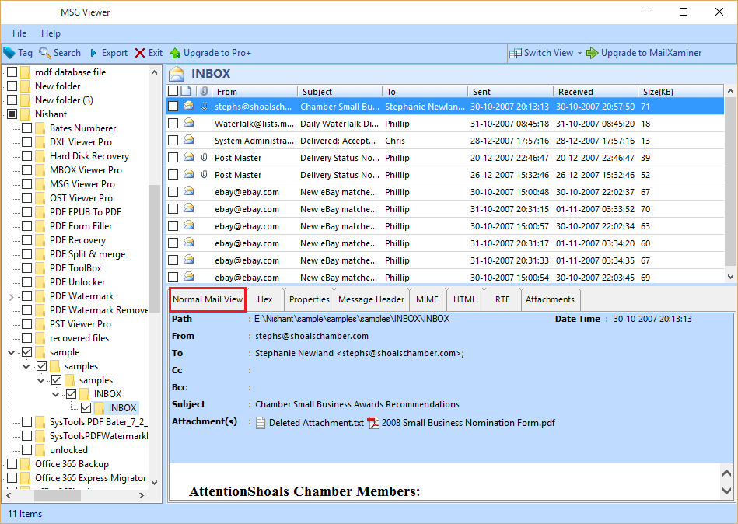
Task: Click the attachment paperclip column header icon
Action: pos(204,91)
